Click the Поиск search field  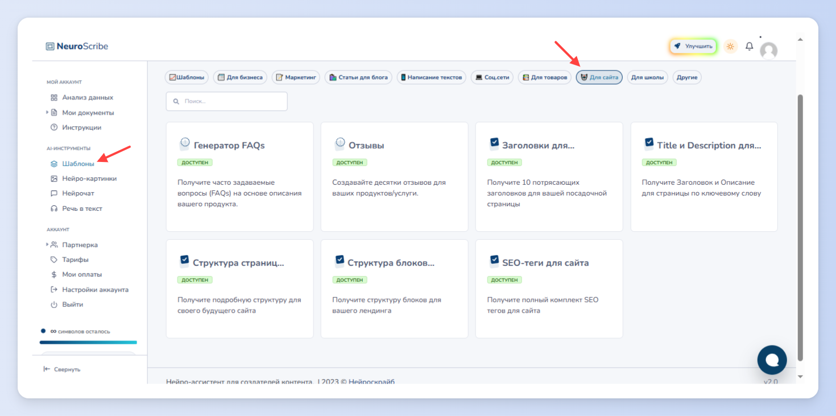click(227, 101)
